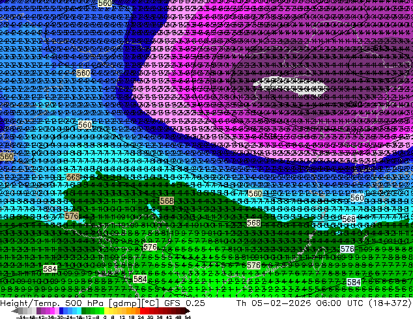Click the left gray arrow end of legend
Screen dimensions: 413x319
coord(15,311)
